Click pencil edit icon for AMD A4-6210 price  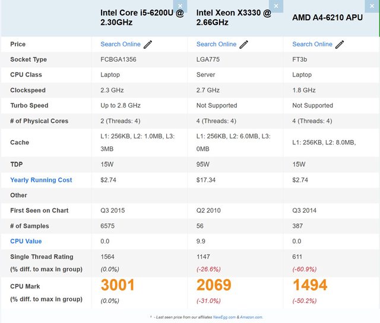[x=340, y=45]
